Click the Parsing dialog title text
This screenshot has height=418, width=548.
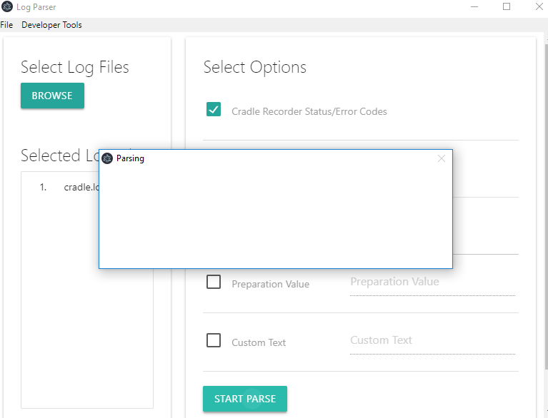(130, 158)
